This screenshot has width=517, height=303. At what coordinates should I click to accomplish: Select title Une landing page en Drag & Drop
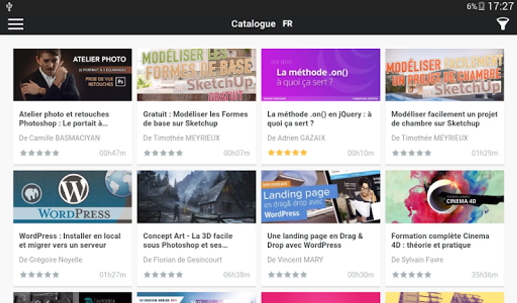pyautogui.click(x=315, y=240)
